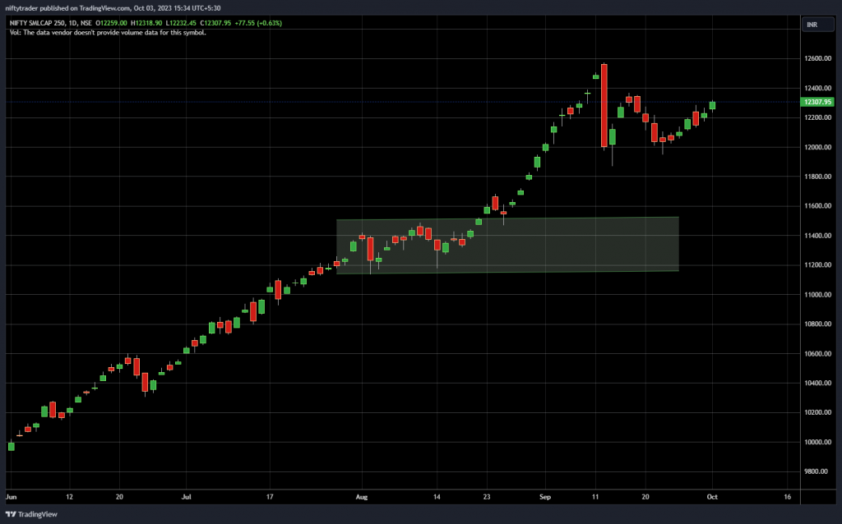Click the 12400.00 price axis label

point(817,88)
